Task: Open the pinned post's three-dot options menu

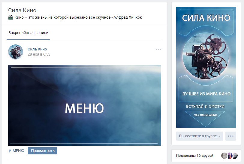Action: (x=158, y=50)
